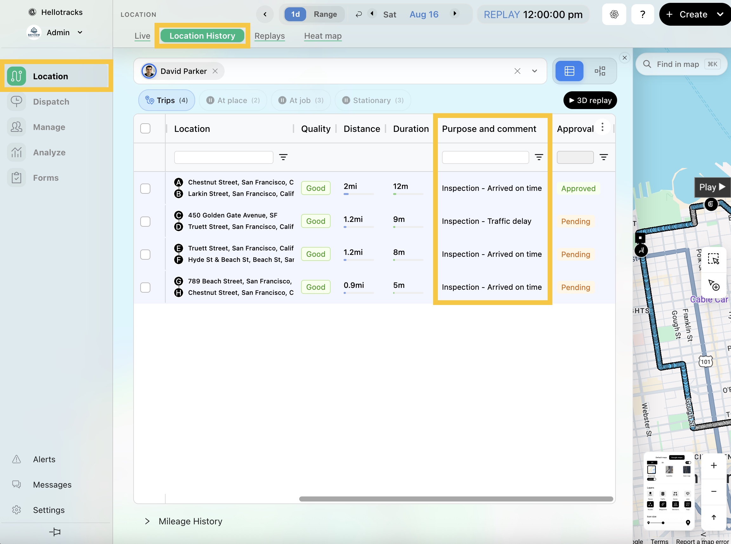
Task: Expand the Mileage History section
Action: tap(184, 521)
